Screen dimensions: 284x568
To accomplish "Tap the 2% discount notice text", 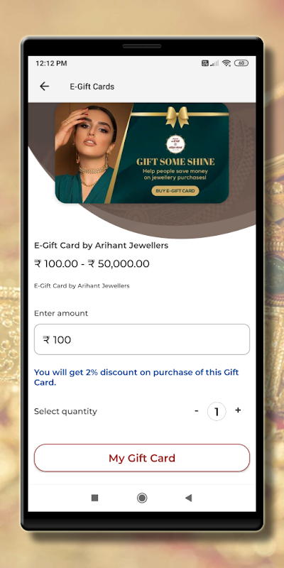I will point(136,377).
